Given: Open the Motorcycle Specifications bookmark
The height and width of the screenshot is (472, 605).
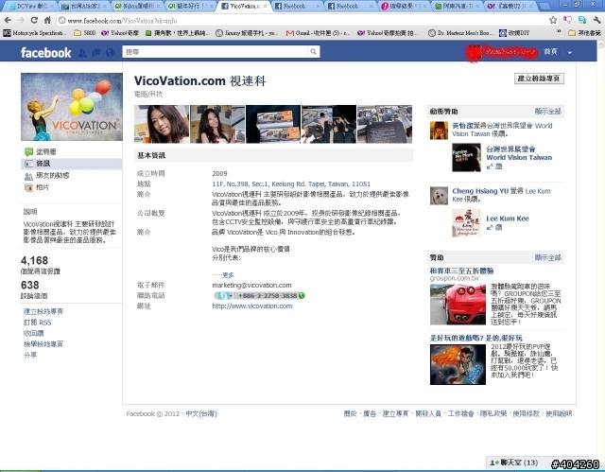Looking at the screenshot, I should click(35, 33).
